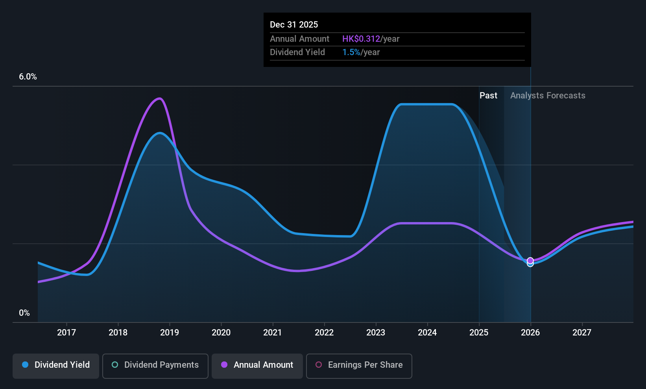Click the Dec 31 2025 tooltip date
646x389 pixels.
294,25
